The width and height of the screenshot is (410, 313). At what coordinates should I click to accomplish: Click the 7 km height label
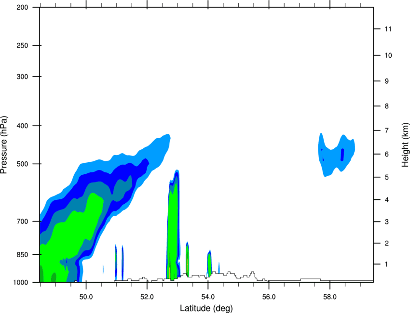pyautogui.click(x=387, y=130)
